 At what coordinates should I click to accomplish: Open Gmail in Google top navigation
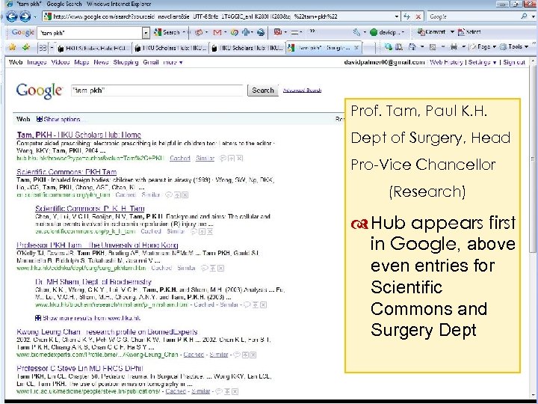[x=151, y=62]
